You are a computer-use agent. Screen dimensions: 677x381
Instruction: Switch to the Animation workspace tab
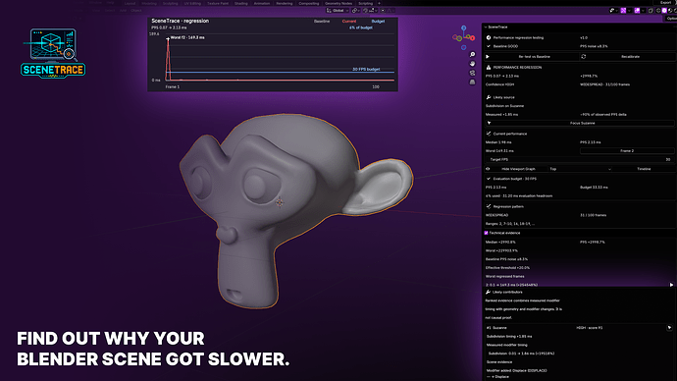[x=262, y=4]
